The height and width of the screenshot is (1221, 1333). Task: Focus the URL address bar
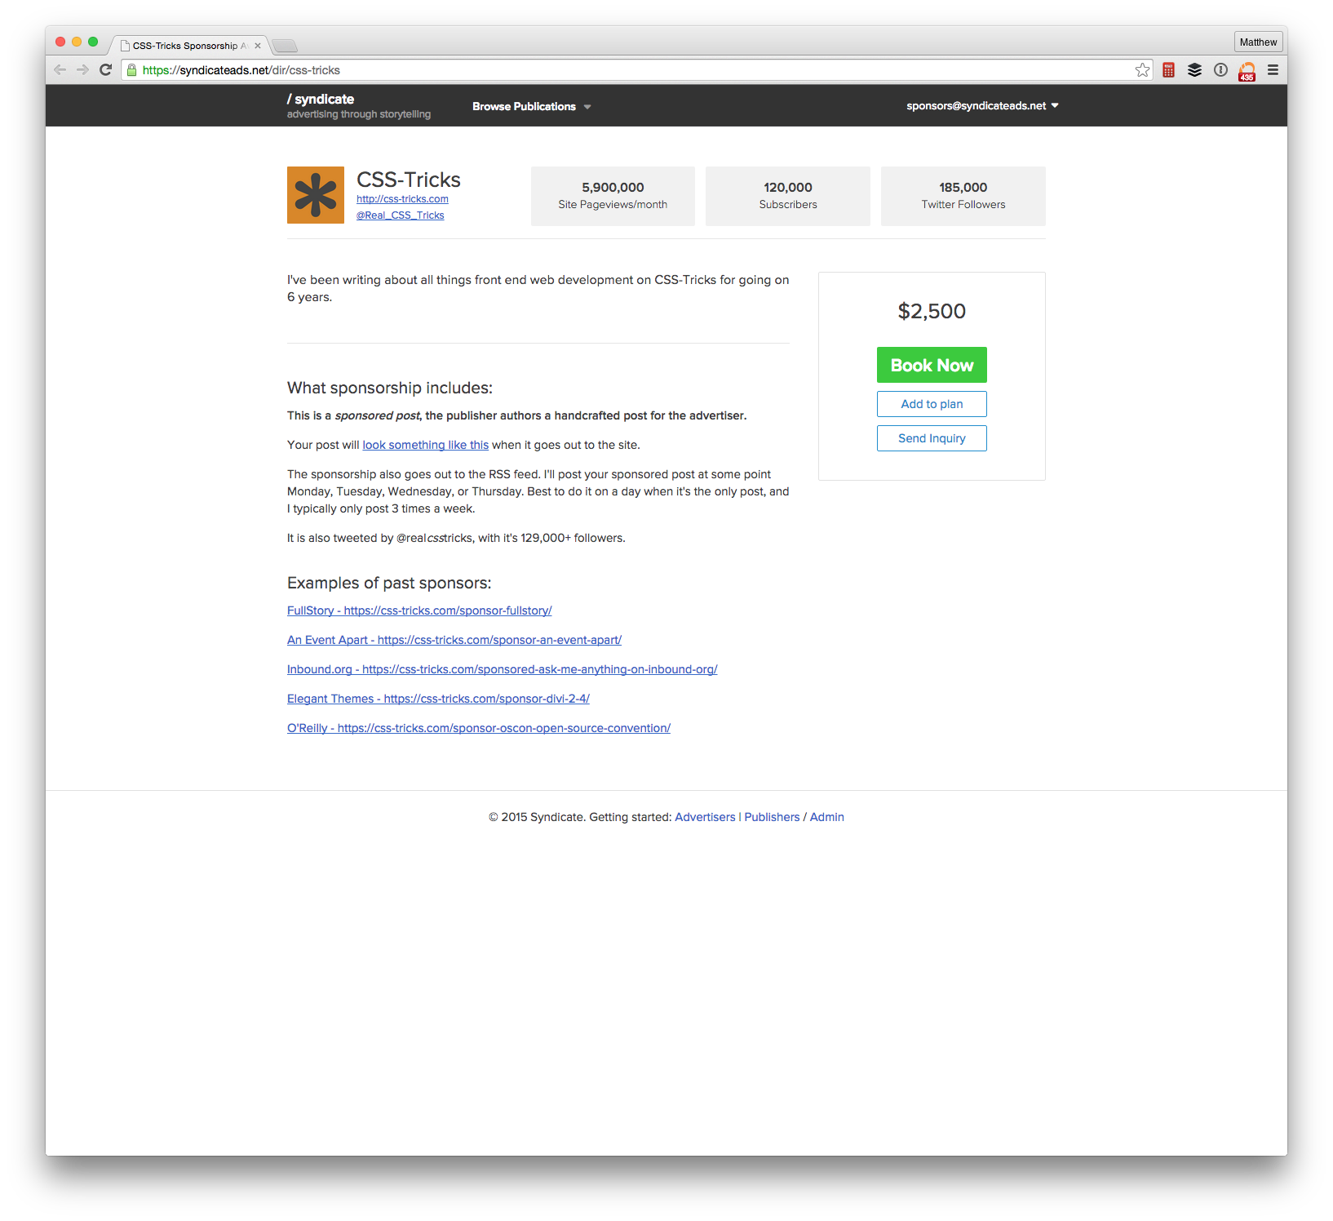coord(636,70)
